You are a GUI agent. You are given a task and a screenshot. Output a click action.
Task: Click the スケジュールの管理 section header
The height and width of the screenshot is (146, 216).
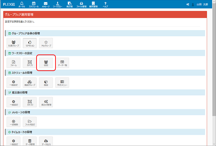(x=105, y=73)
